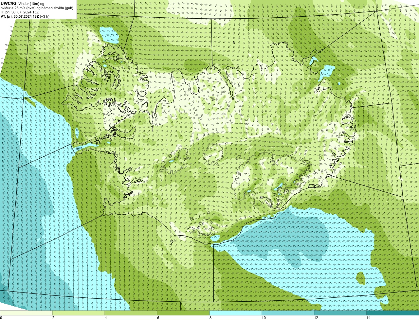
Task: Click the turquoise 10–12 legend swatch
Action: tap(288, 313)
